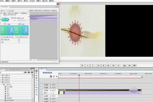The width and height of the screenshot is (153, 102).
Task: Click the Go to Out Point button
Action: (118, 66)
